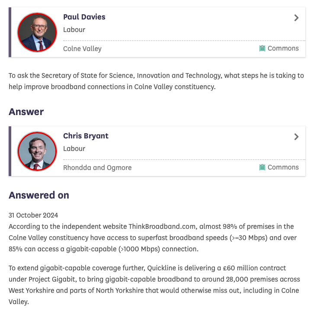Select the Colne Valley constituency label
This screenshot has width=317, height=311.
point(82,48)
